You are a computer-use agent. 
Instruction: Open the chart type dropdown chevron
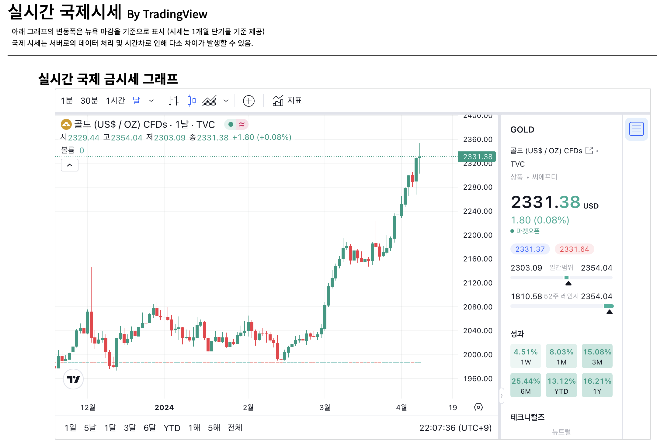coord(226,100)
